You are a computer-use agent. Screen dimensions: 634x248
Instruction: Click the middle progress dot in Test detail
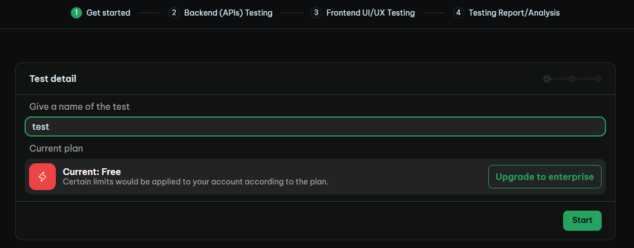pyautogui.click(x=573, y=79)
